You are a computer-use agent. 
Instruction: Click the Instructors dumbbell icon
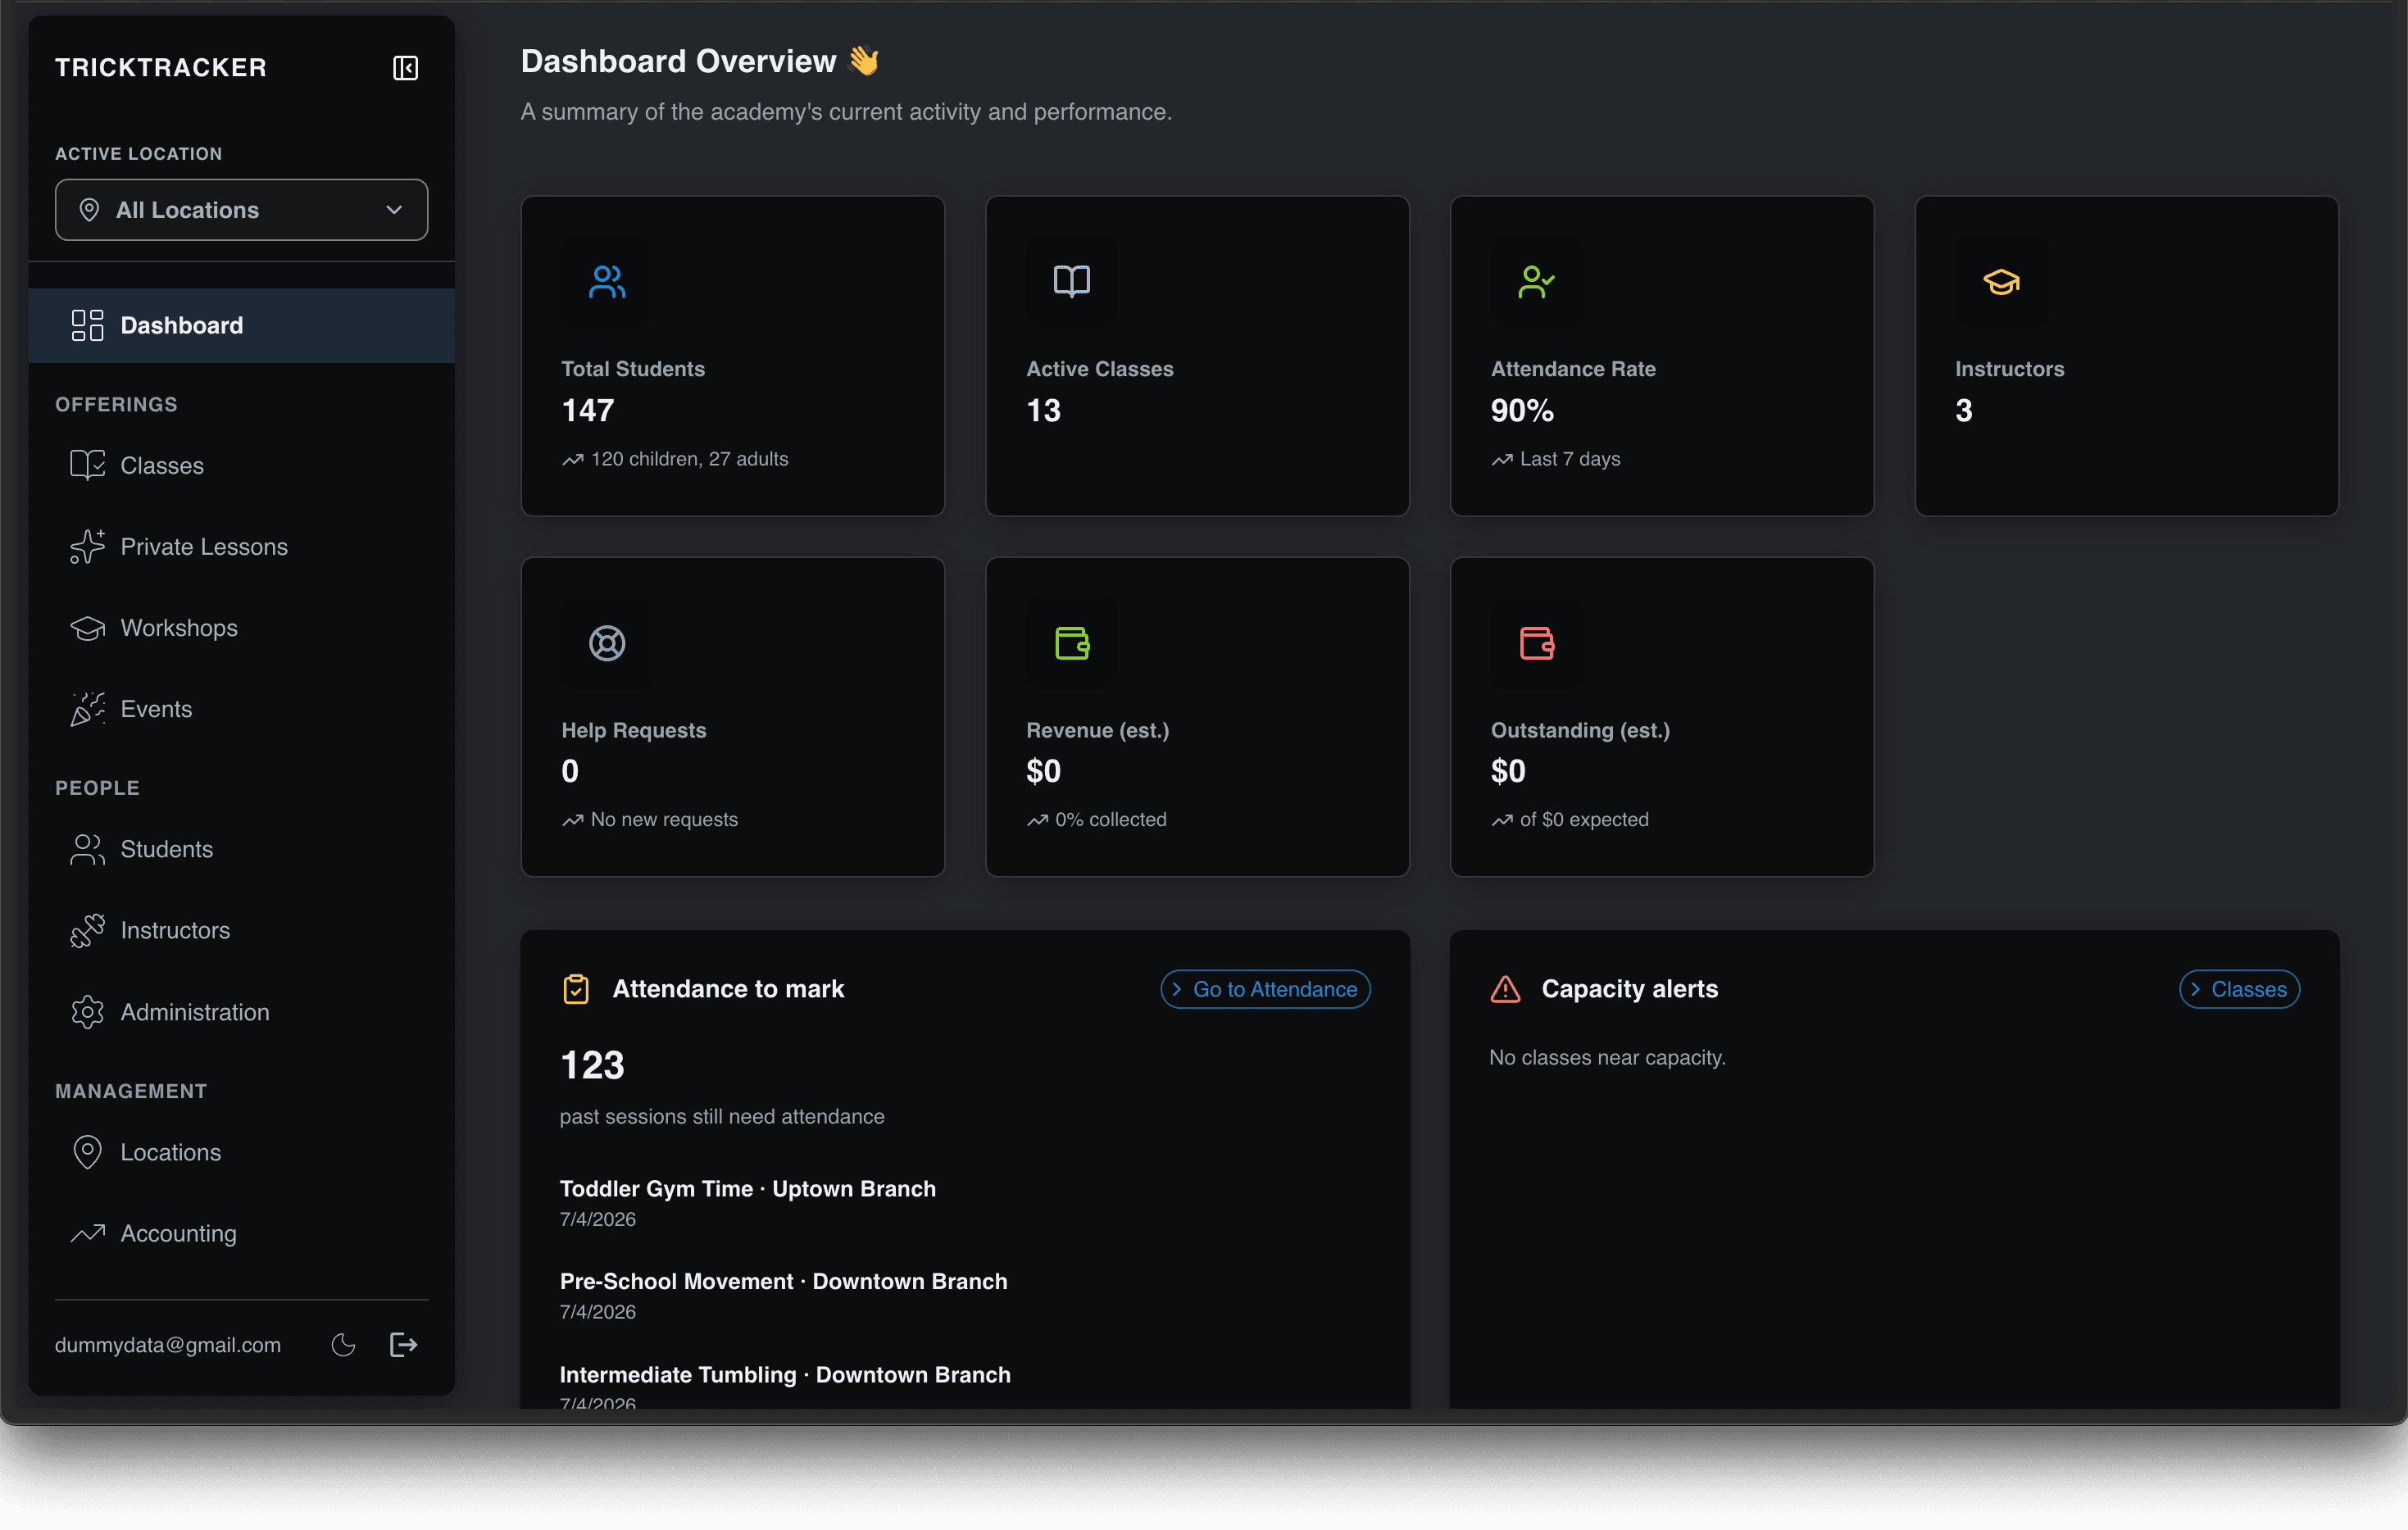click(x=87, y=930)
